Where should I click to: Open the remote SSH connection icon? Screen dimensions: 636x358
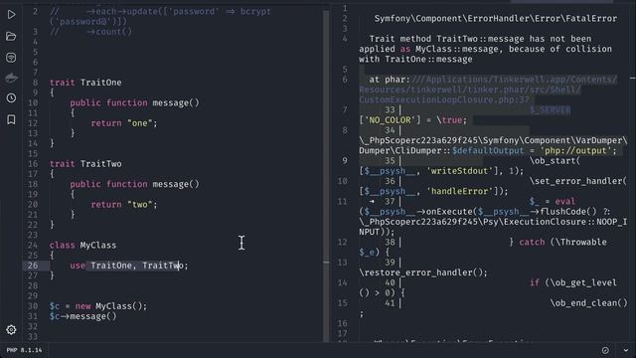coord(11,58)
